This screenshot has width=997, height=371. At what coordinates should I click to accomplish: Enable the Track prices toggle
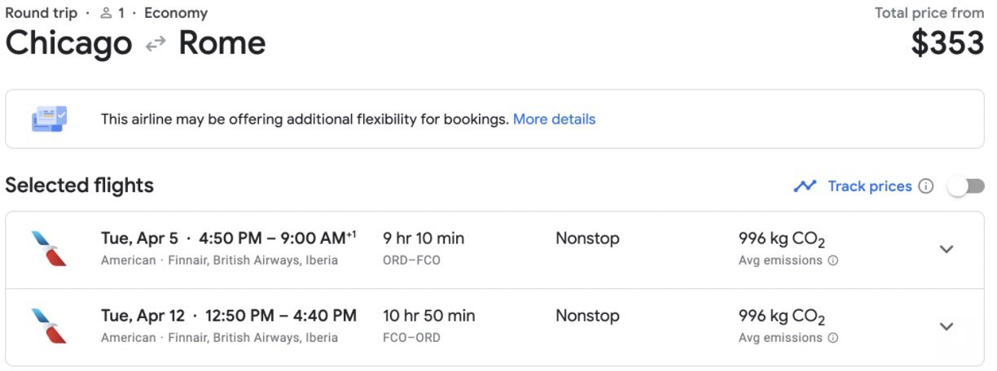coord(966,186)
